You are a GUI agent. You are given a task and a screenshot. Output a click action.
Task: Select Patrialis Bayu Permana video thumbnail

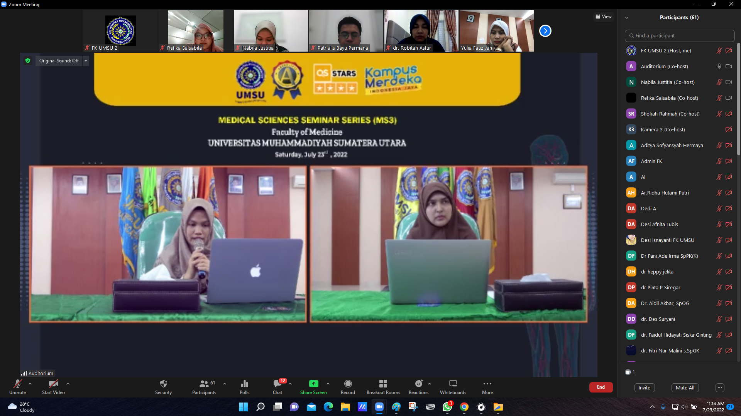(346, 31)
